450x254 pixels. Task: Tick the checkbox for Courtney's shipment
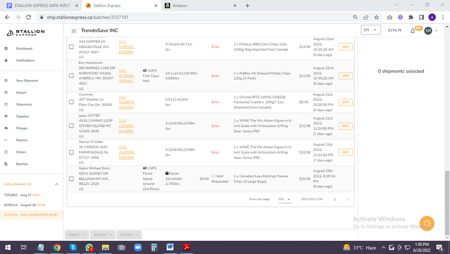click(71, 102)
